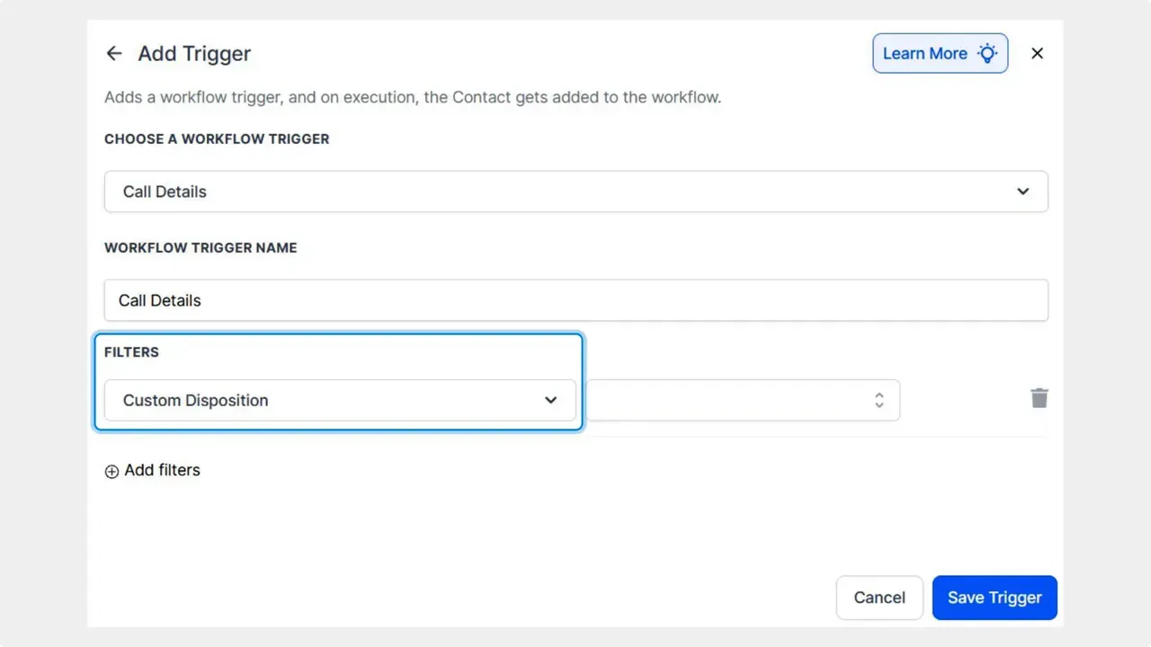The width and height of the screenshot is (1151, 647).
Task: Open the Learn More help link
Action: point(925,53)
